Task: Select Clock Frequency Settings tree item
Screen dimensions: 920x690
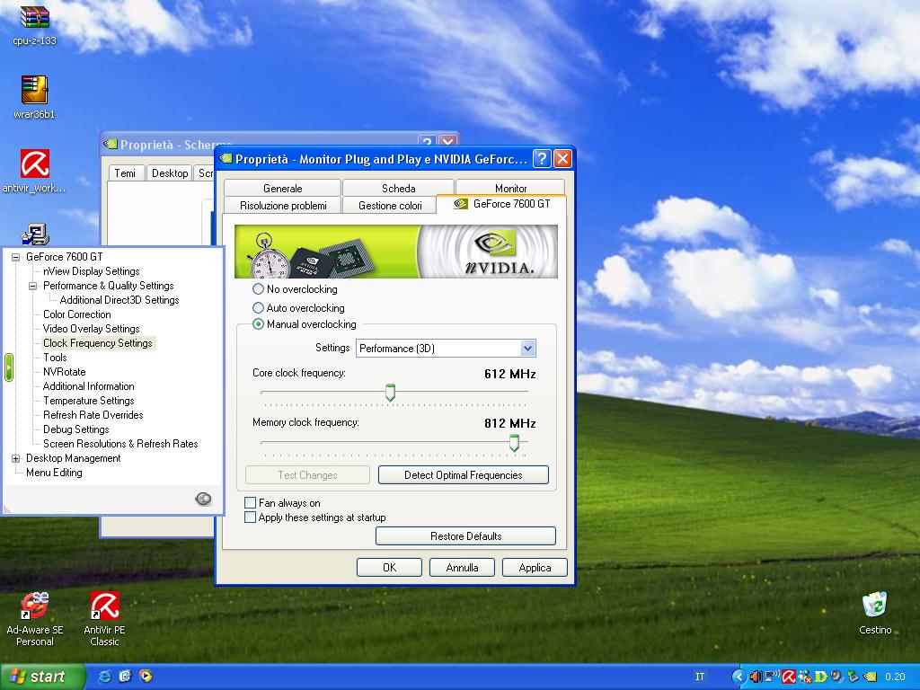Action: pyautogui.click(x=97, y=343)
